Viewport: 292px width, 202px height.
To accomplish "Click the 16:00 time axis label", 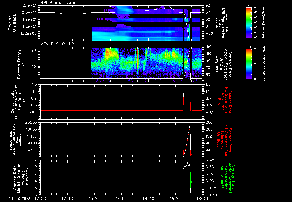I will coord(202,199).
